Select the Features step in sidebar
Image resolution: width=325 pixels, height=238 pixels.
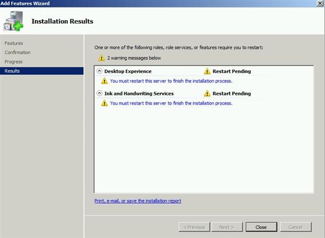[14, 43]
